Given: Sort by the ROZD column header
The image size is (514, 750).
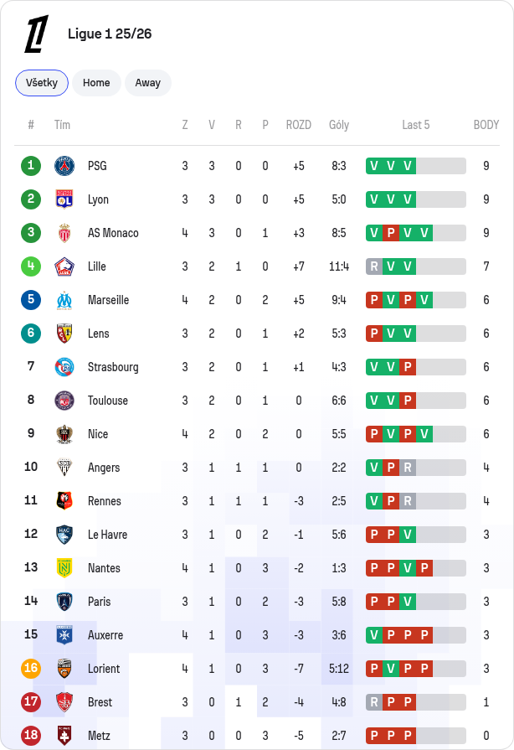Looking at the screenshot, I should [x=299, y=125].
